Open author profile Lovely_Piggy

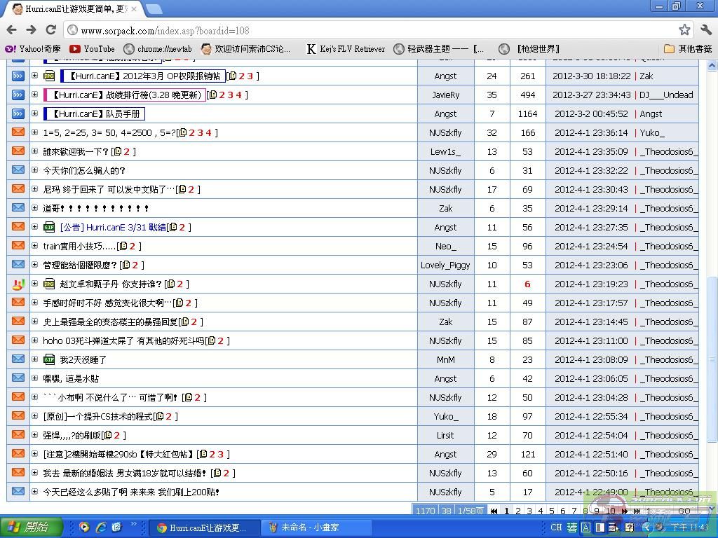445,265
